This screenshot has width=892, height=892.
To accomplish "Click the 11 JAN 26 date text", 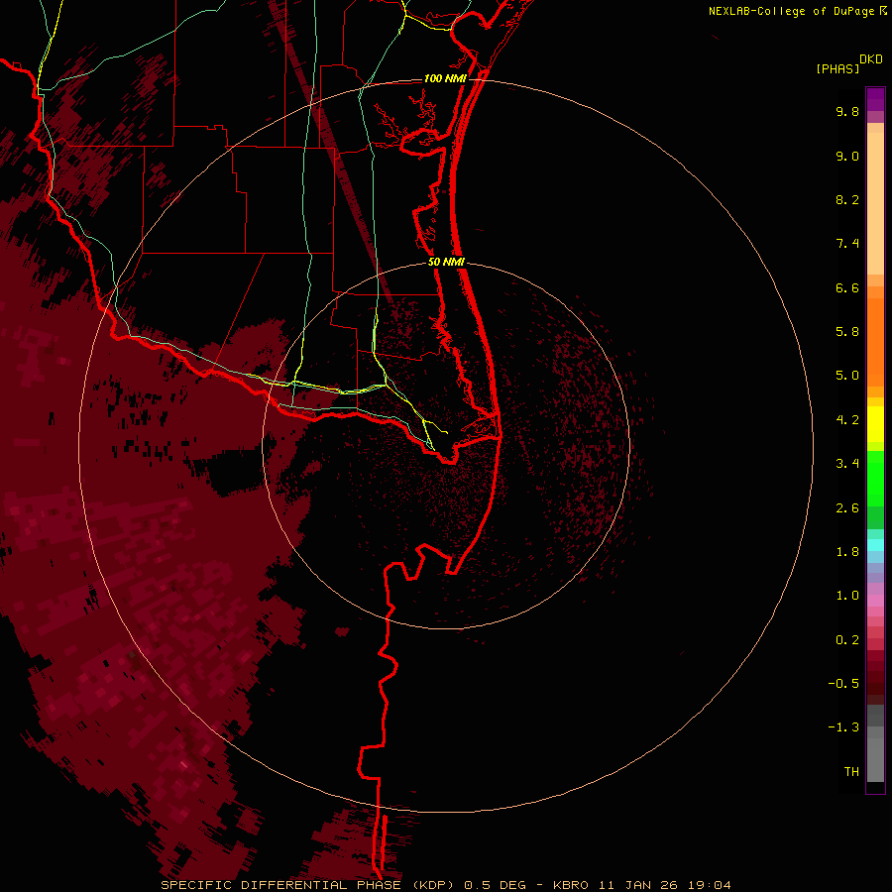I will pos(638,885).
